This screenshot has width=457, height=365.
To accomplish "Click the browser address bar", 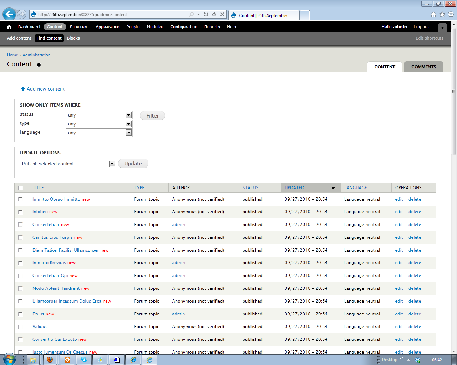I will point(111,15).
